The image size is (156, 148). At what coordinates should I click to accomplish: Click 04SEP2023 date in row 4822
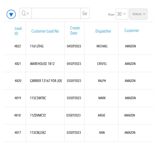74,46
